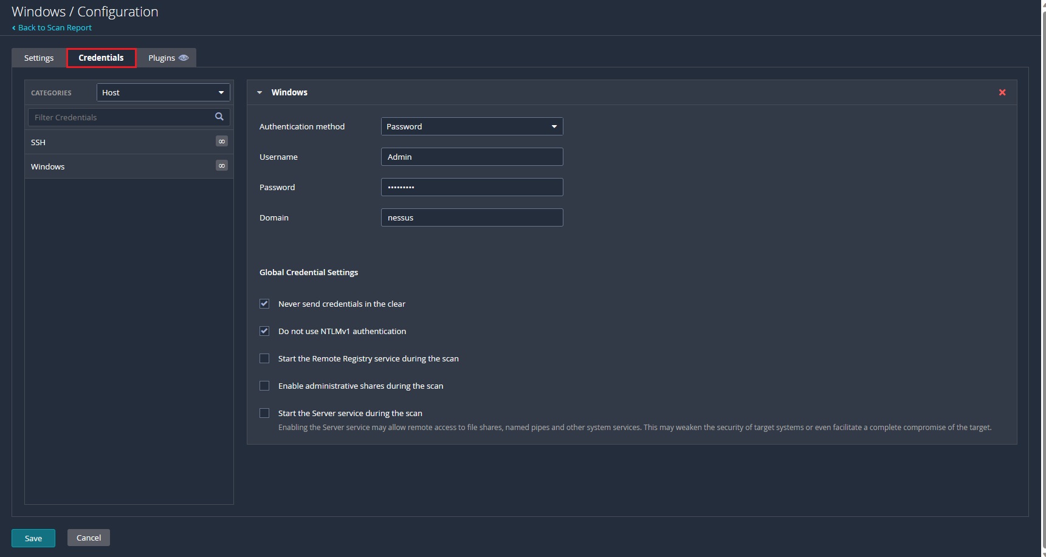1046x557 pixels.
Task: Click inside the Filter Credentials box
Action: [x=115, y=117]
